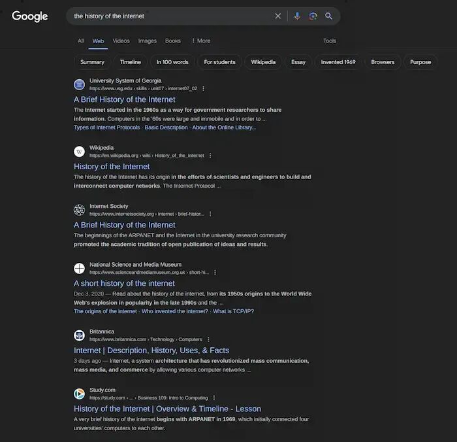Click 'National Science and Media Museum' site name

click(x=136, y=265)
